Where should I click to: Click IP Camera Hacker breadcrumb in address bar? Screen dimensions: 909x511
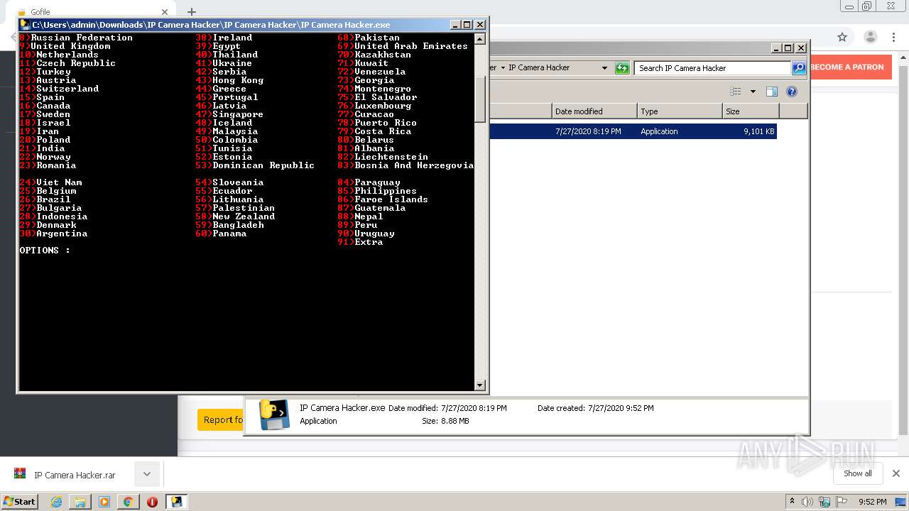coord(539,68)
